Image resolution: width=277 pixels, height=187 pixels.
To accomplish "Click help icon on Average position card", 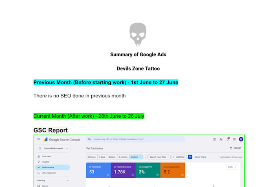I will point(182,175).
